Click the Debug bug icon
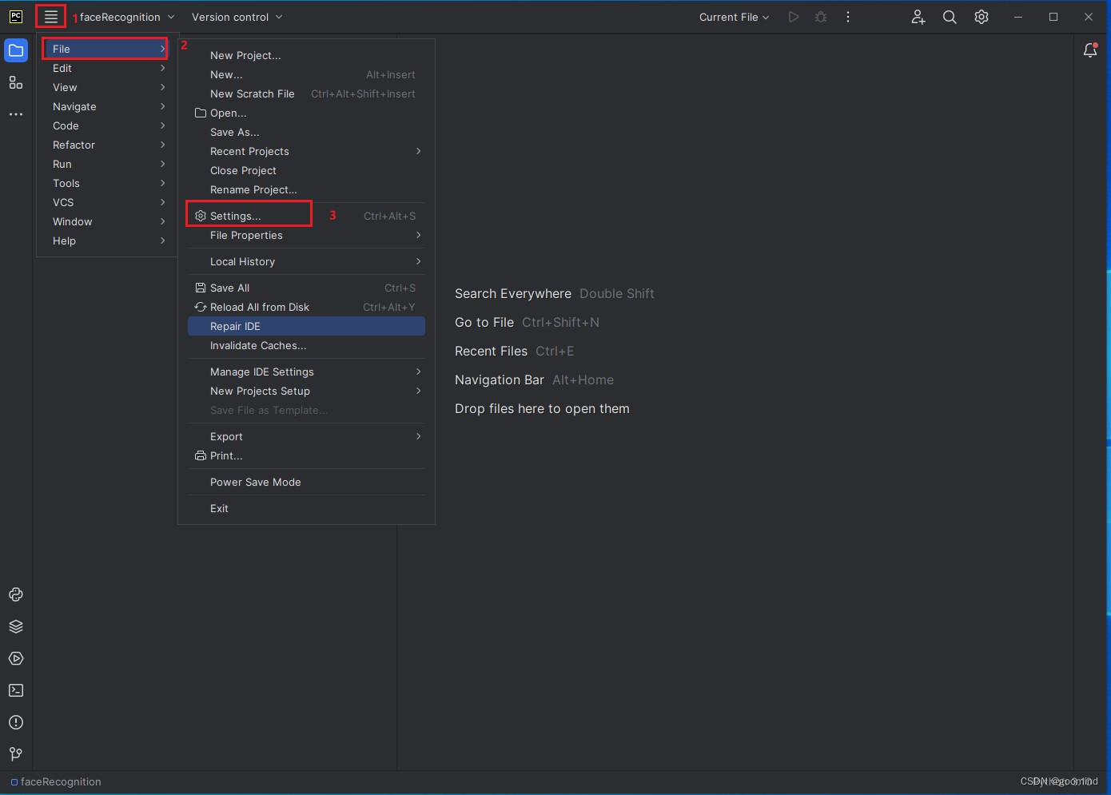The height and width of the screenshot is (795, 1111). click(821, 17)
